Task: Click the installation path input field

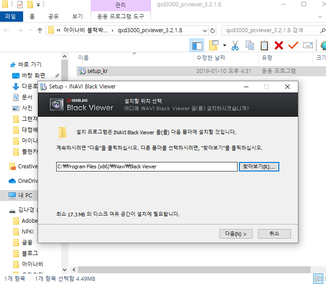Action: (147, 166)
